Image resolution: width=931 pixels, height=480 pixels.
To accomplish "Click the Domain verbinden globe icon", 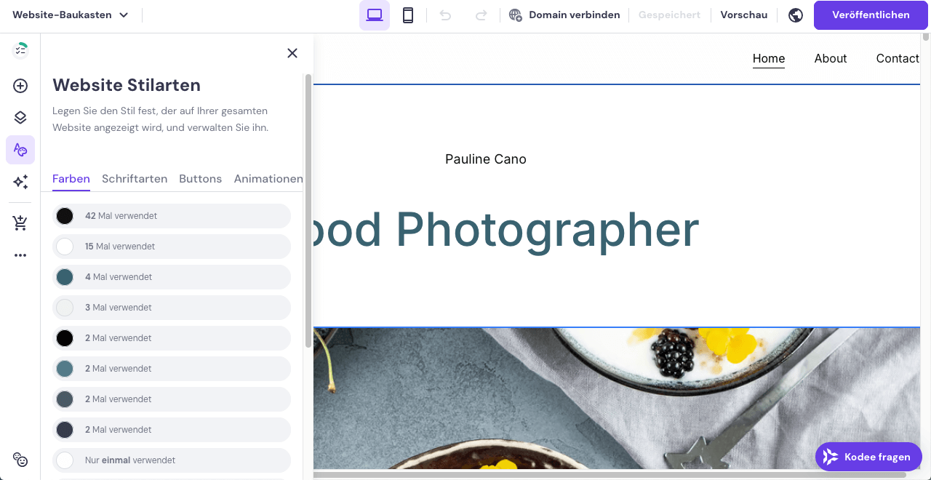I will pyautogui.click(x=516, y=15).
